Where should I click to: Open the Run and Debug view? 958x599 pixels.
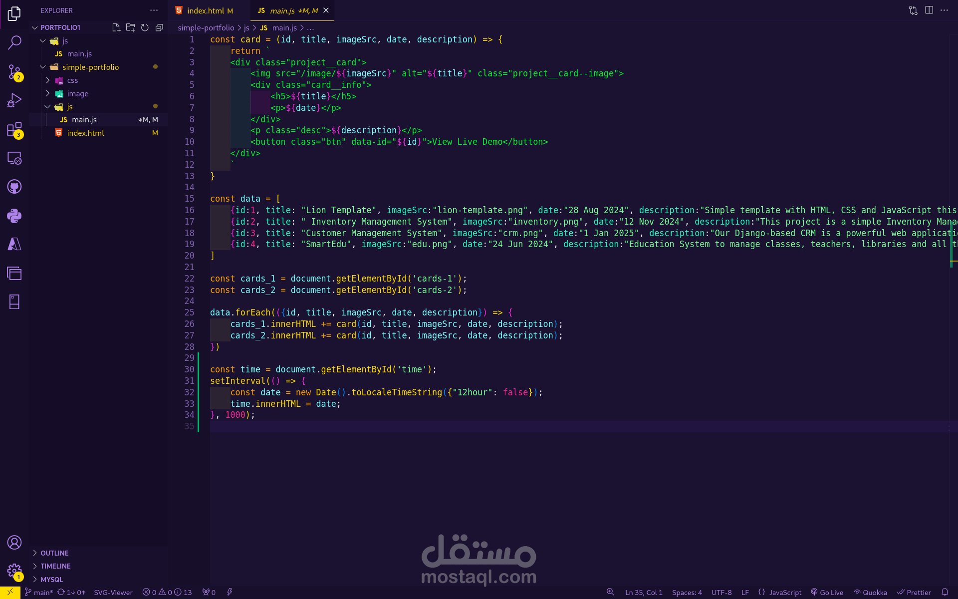point(14,100)
